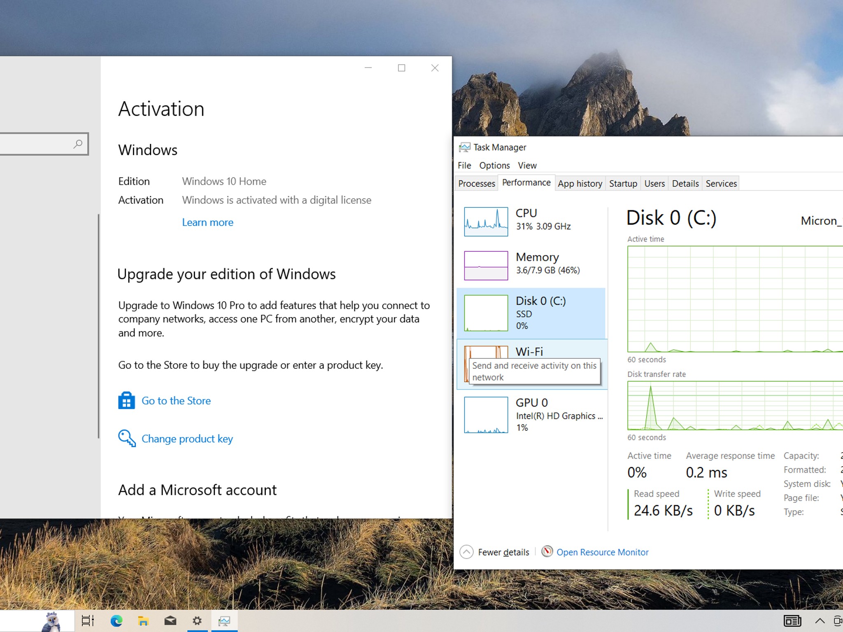Viewport: 843px width, 632px height.
Task: Select the CPU performance graph thumbnail
Action: tap(486, 221)
